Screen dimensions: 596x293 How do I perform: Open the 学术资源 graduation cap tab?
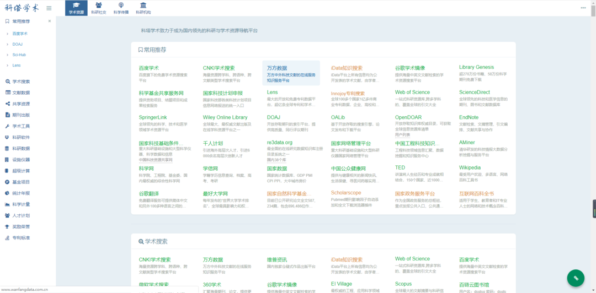(76, 8)
